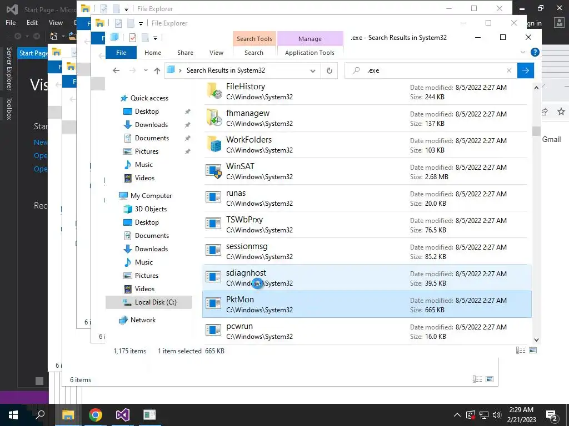Click the Back navigation arrow

116,70
